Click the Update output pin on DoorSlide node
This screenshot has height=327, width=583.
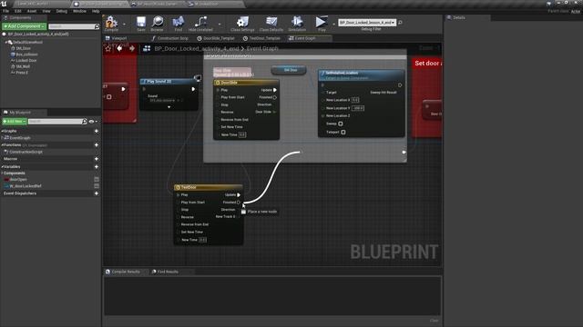275,90
